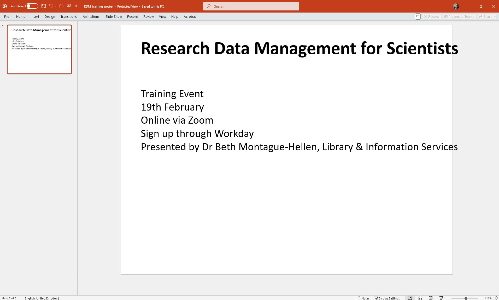This screenshot has height=300, width=499.
Task: Click the zoom in plus button
Action: pyautogui.click(x=480, y=298)
